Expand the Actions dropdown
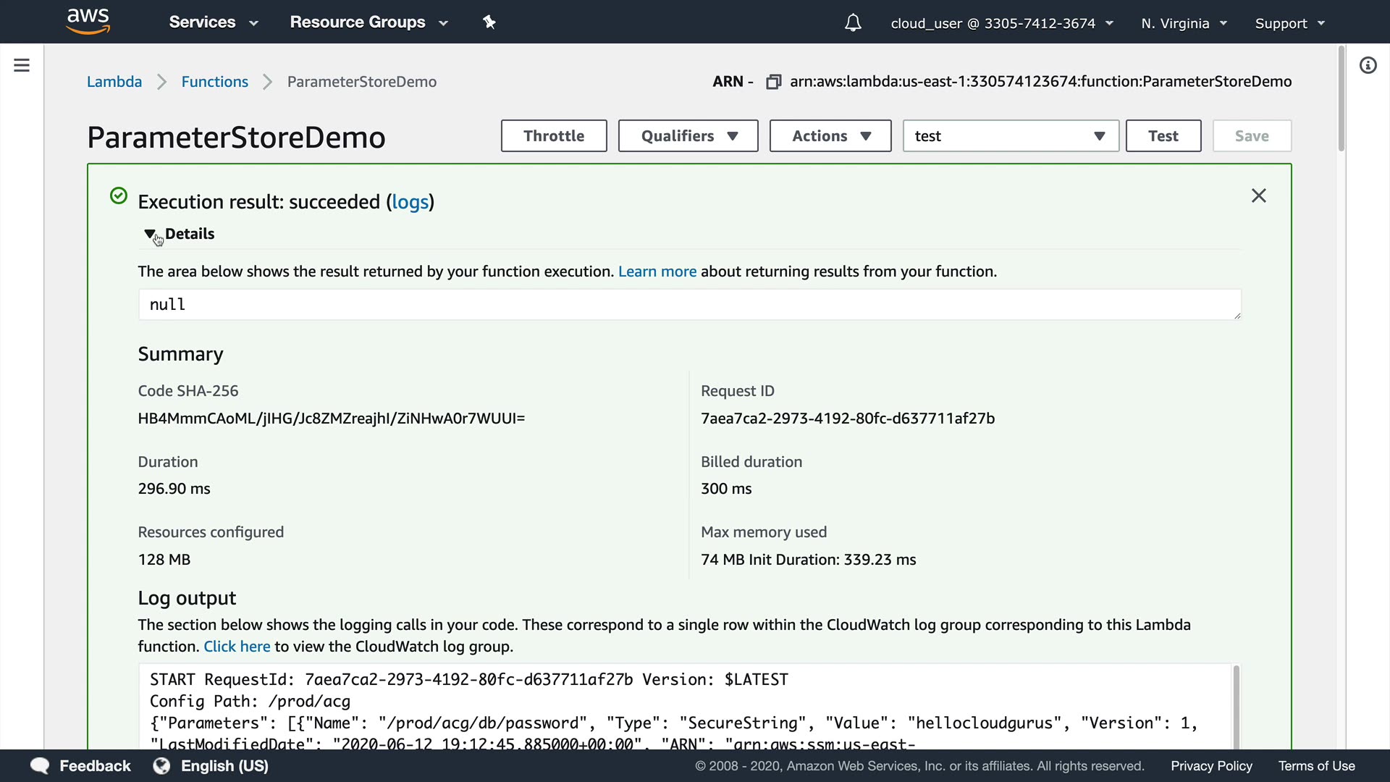The image size is (1390, 782). click(x=830, y=136)
